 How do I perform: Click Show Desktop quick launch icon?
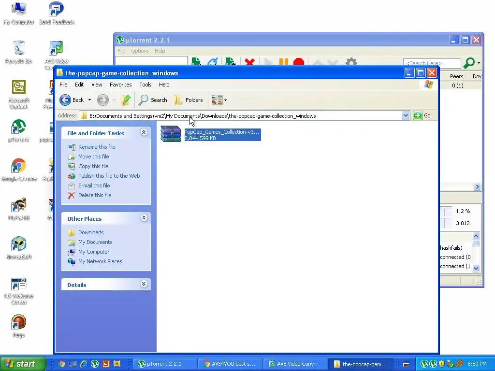coord(73,364)
